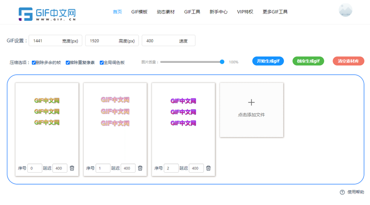
Task: Open VIP特权 menu
Action: 245,12
